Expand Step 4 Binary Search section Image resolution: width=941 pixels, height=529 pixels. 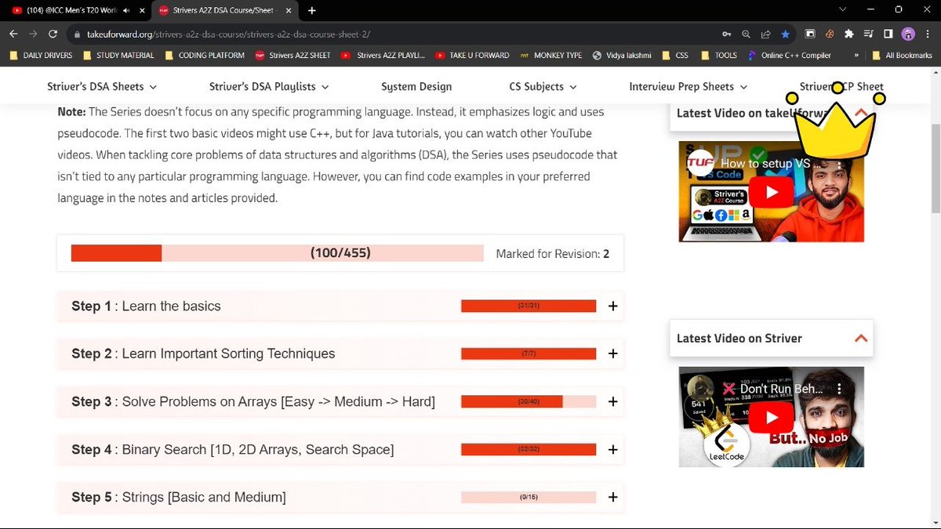[613, 450]
